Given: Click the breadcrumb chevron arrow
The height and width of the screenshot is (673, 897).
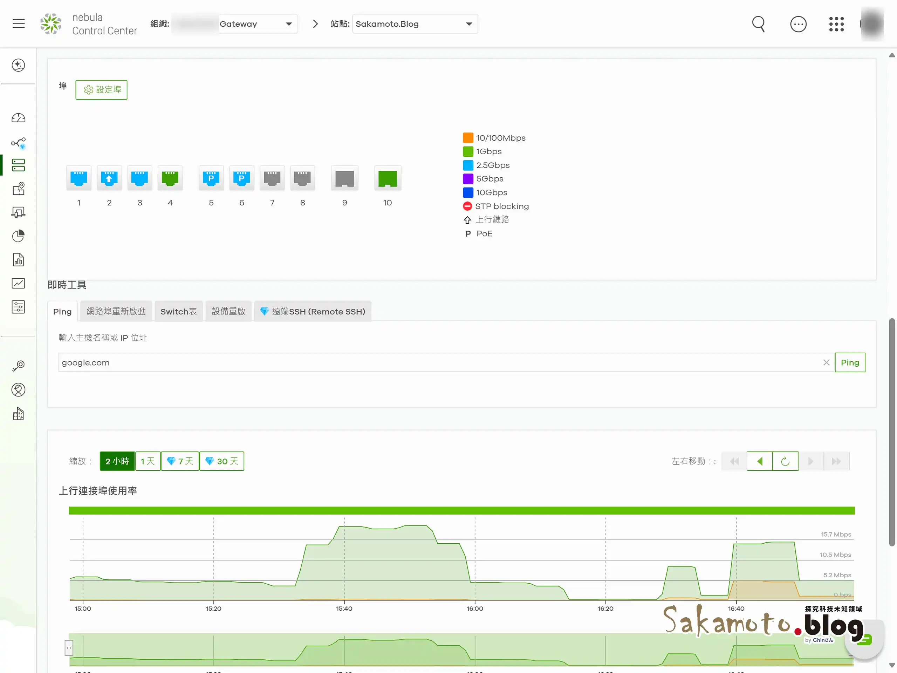Looking at the screenshot, I should point(315,24).
